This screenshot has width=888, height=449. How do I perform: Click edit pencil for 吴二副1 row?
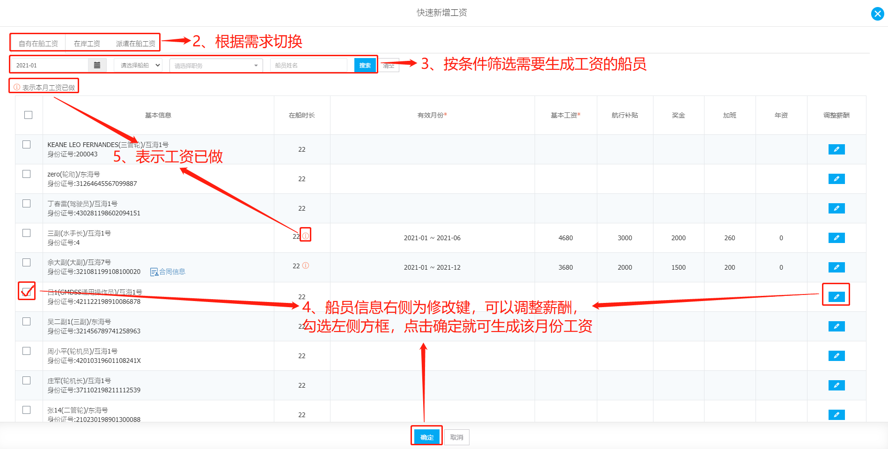(836, 326)
